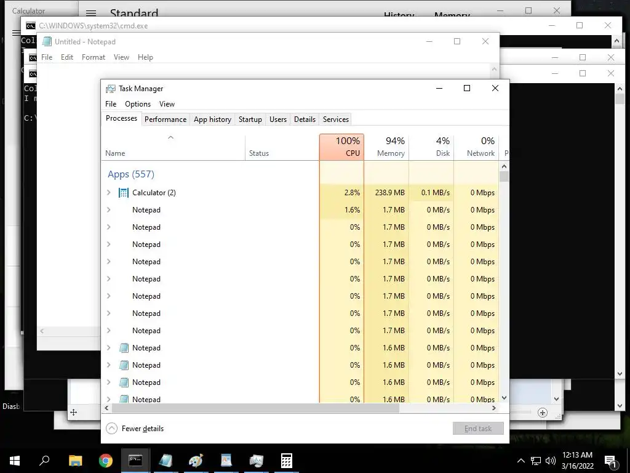630x473 pixels.
Task: Switch to Command Prompt taskbar icon
Action: tap(135, 461)
